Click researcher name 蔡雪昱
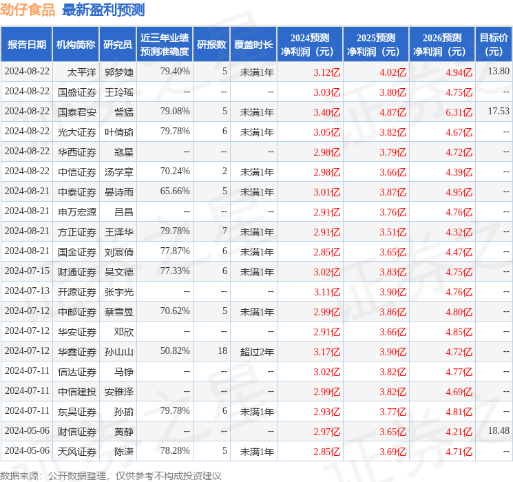 click(x=119, y=311)
